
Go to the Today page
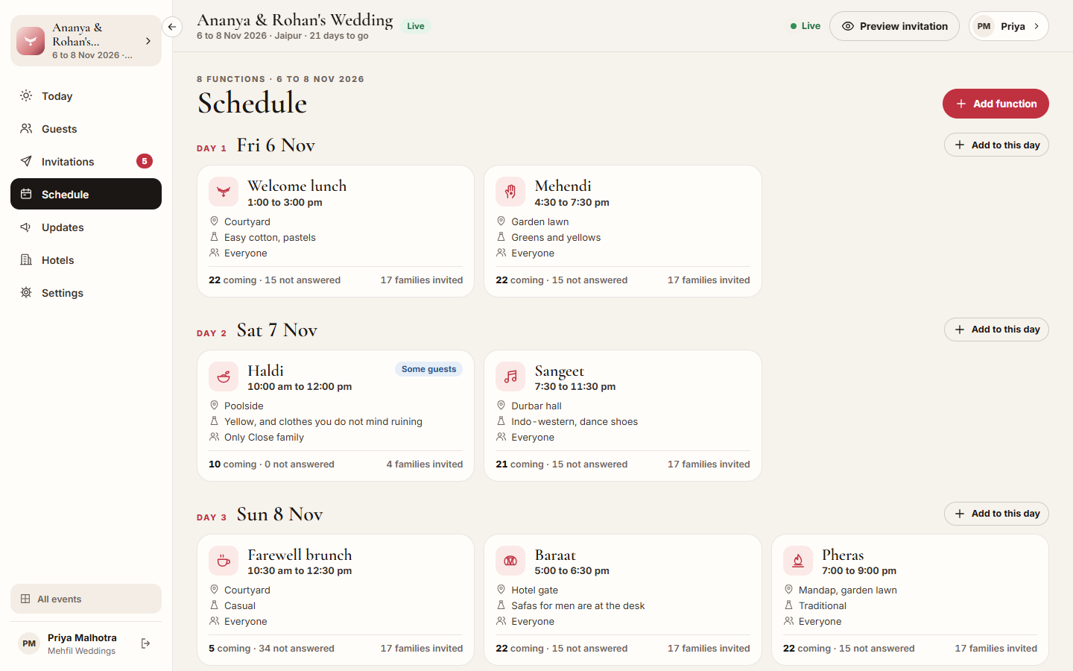tap(86, 95)
